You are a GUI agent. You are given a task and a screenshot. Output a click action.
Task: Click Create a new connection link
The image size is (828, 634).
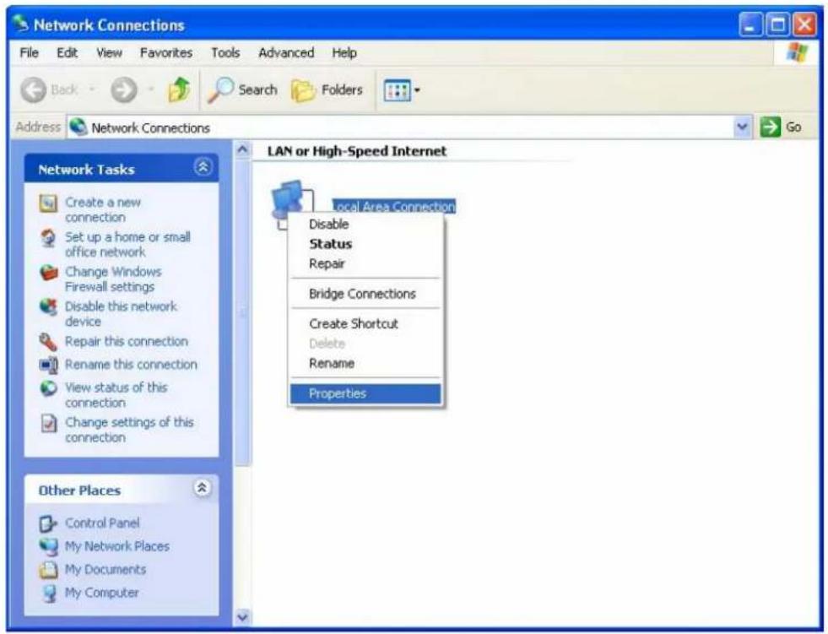103,209
